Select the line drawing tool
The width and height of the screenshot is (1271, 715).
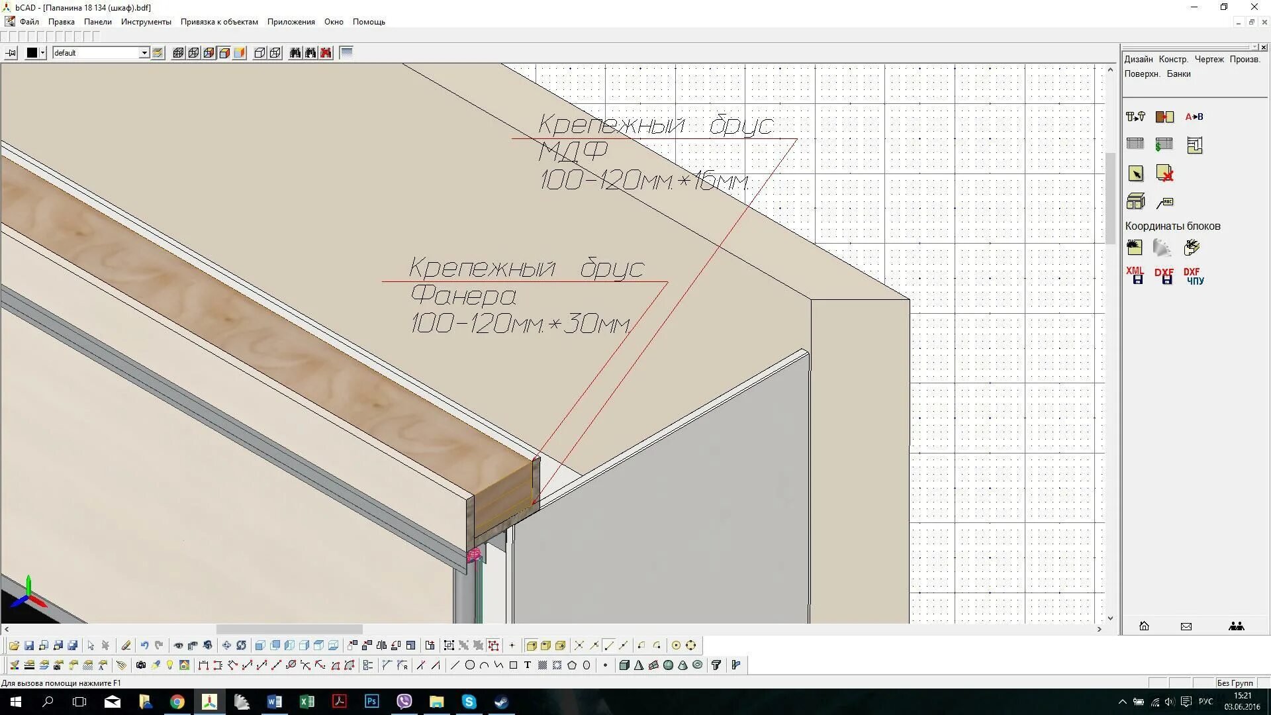click(455, 665)
